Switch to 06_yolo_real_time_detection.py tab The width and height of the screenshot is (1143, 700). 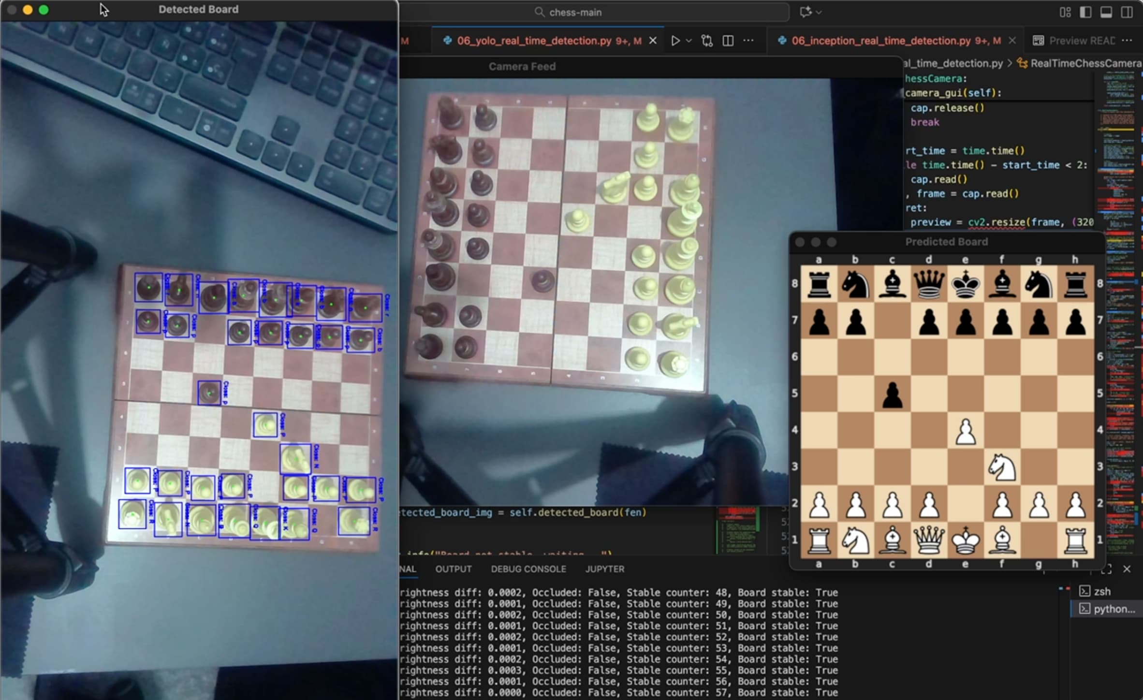click(534, 41)
